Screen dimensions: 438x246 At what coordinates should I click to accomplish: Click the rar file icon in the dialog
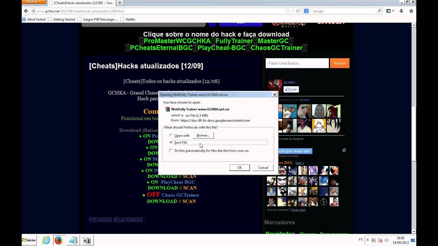[x=168, y=109]
